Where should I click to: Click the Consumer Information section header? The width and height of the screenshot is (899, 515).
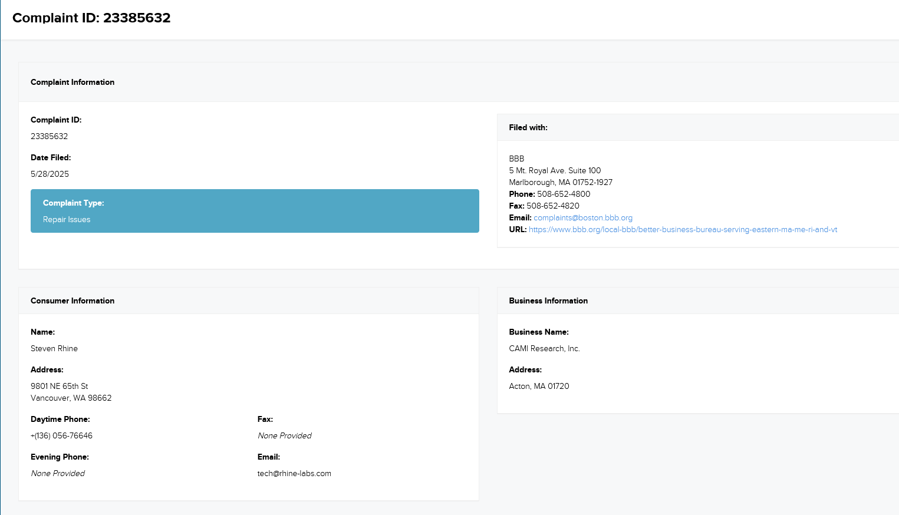click(x=73, y=301)
